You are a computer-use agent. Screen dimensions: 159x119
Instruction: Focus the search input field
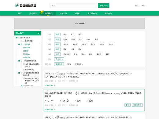click(x=74, y=5)
